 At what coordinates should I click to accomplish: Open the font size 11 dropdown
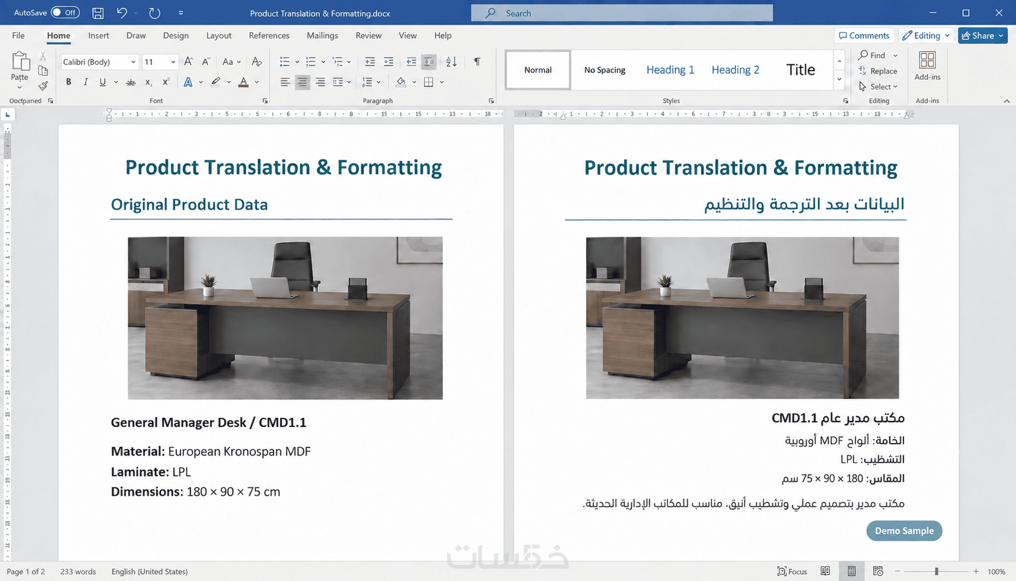pos(160,62)
